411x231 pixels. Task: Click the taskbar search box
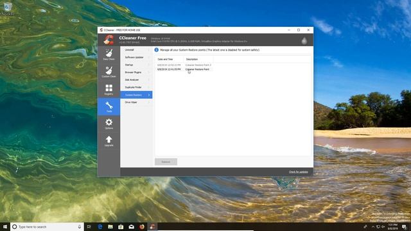tap(47, 227)
